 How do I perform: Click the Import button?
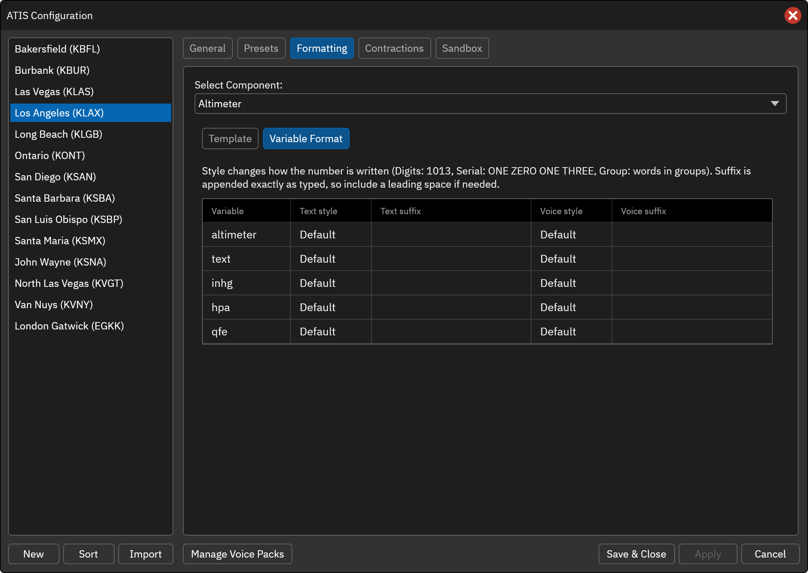[145, 554]
